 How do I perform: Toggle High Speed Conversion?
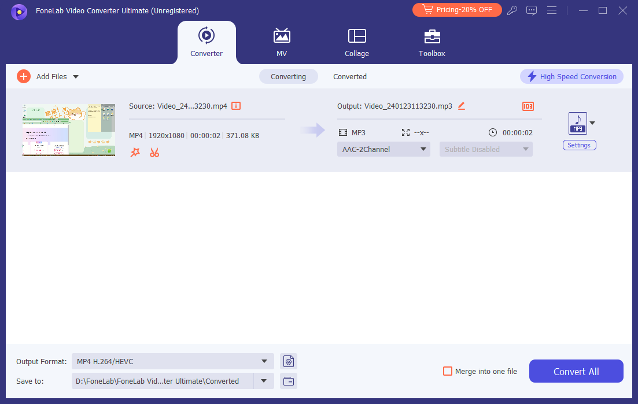[x=571, y=76]
